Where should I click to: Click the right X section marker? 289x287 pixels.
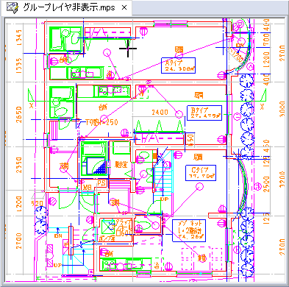click(x=263, y=107)
